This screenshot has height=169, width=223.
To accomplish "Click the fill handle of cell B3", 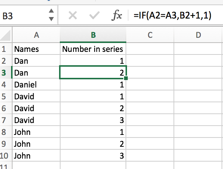I will (x=126, y=79).
